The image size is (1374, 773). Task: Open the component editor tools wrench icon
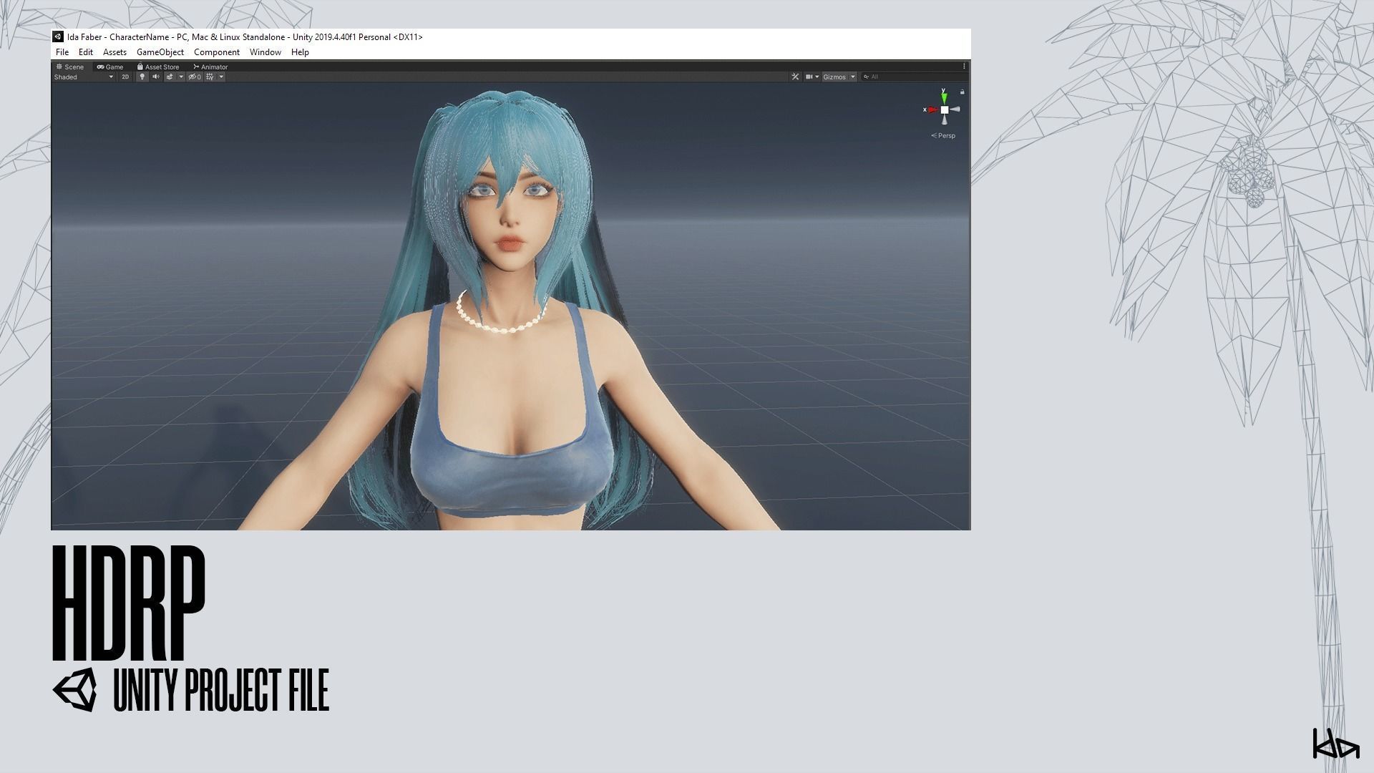[795, 77]
